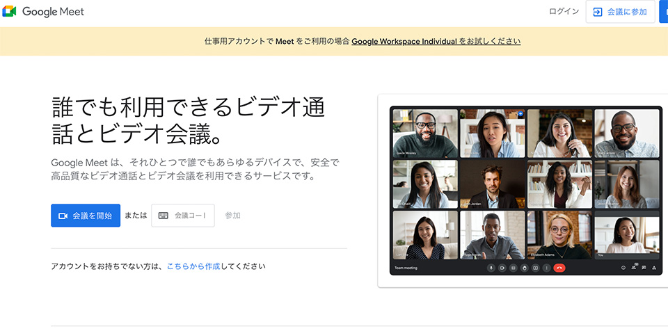Image resolution: width=668 pixels, height=331 pixels.
Task: Click the three-dot more options icon
Action: (x=547, y=268)
